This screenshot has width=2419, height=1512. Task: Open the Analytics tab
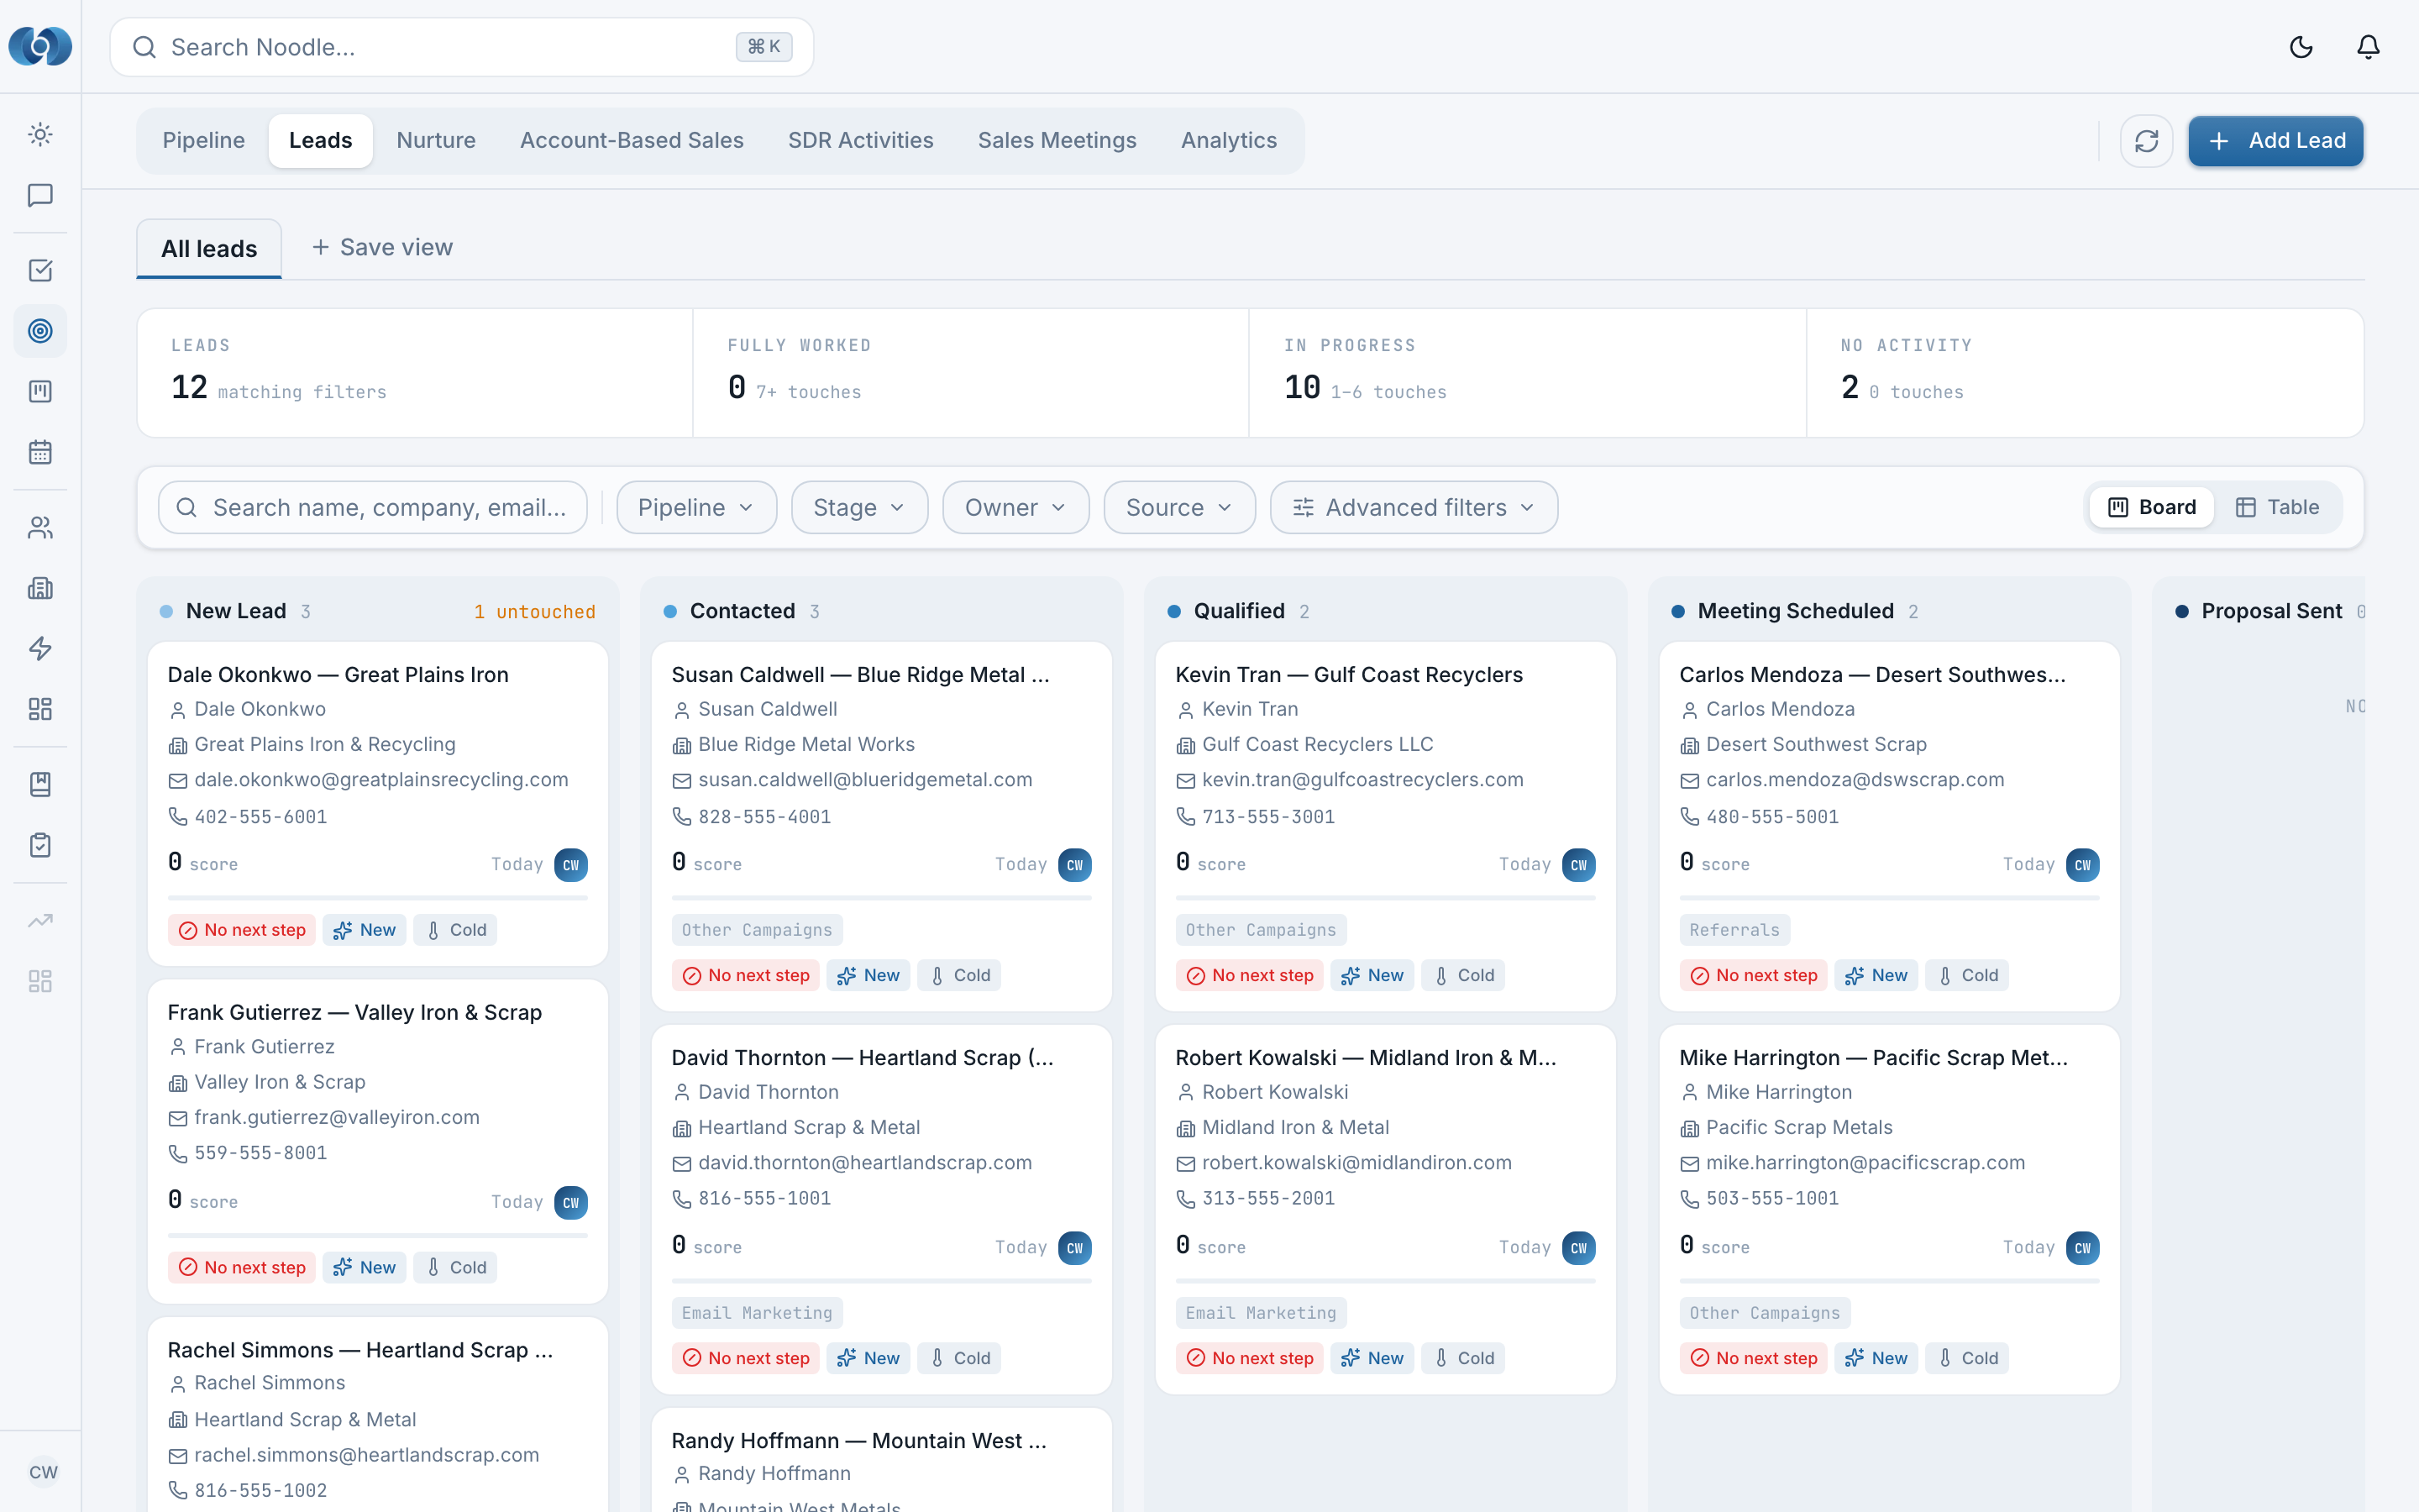[x=1229, y=141]
